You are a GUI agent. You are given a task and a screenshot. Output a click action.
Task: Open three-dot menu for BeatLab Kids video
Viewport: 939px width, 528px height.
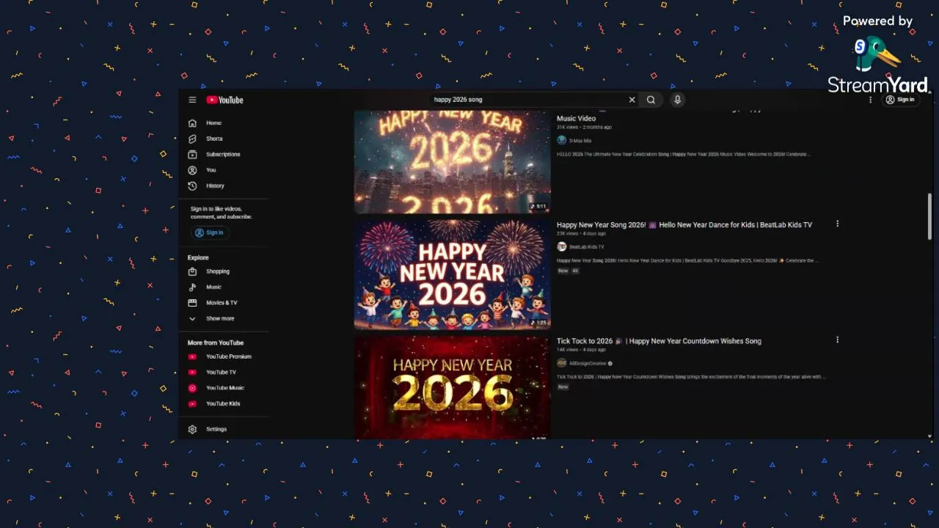(837, 224)
